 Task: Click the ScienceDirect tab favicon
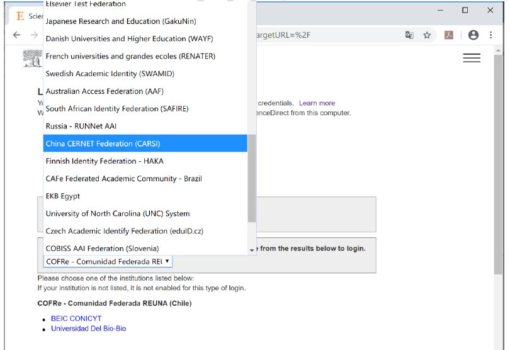coord(20,16)
